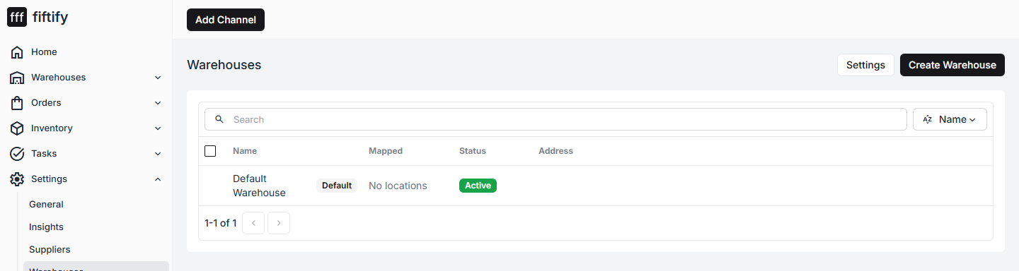Expand the Warehouses sidebar chevron
This screenshot has width=1019, height=271.
[x=158, y=78]
